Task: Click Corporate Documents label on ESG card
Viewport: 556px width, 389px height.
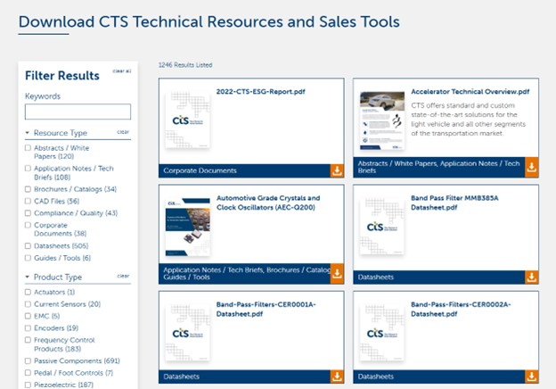Action: pos(200,170)
